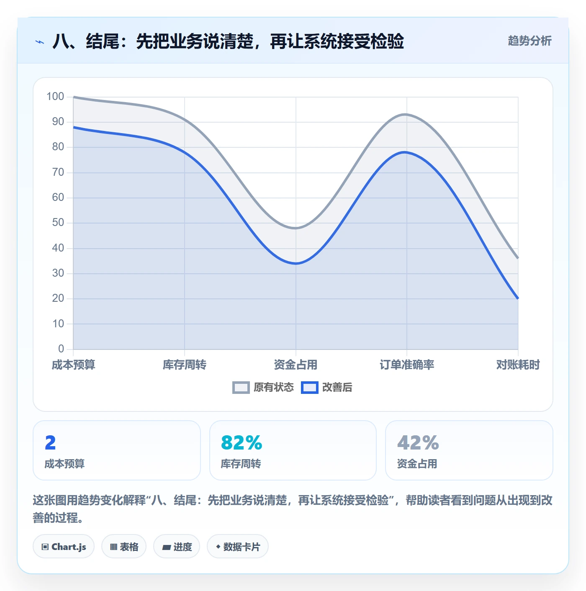Click the 42% value text

click(x=418, y=442)
